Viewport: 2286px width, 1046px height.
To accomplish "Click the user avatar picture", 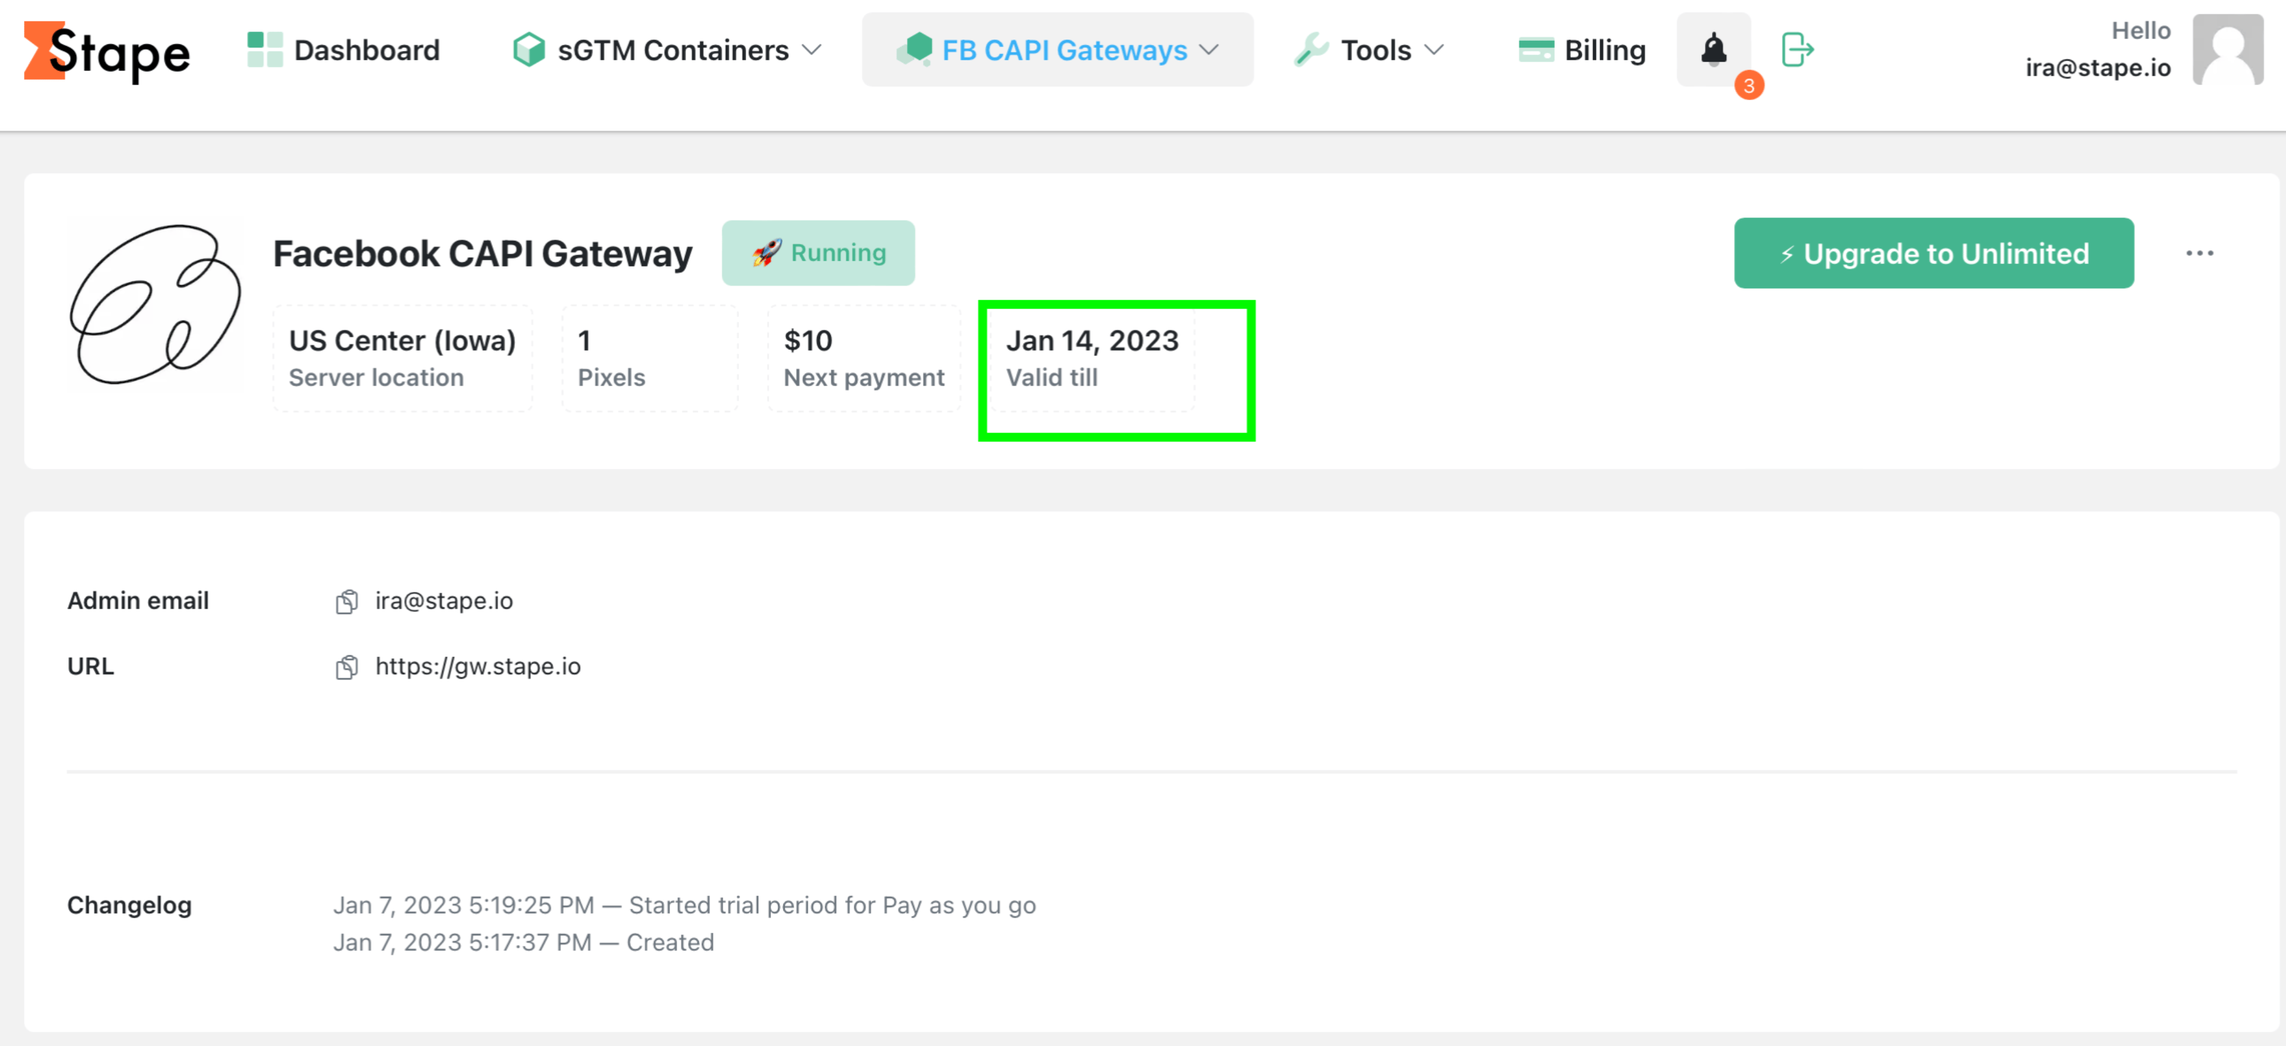I will click(2227, 50).
